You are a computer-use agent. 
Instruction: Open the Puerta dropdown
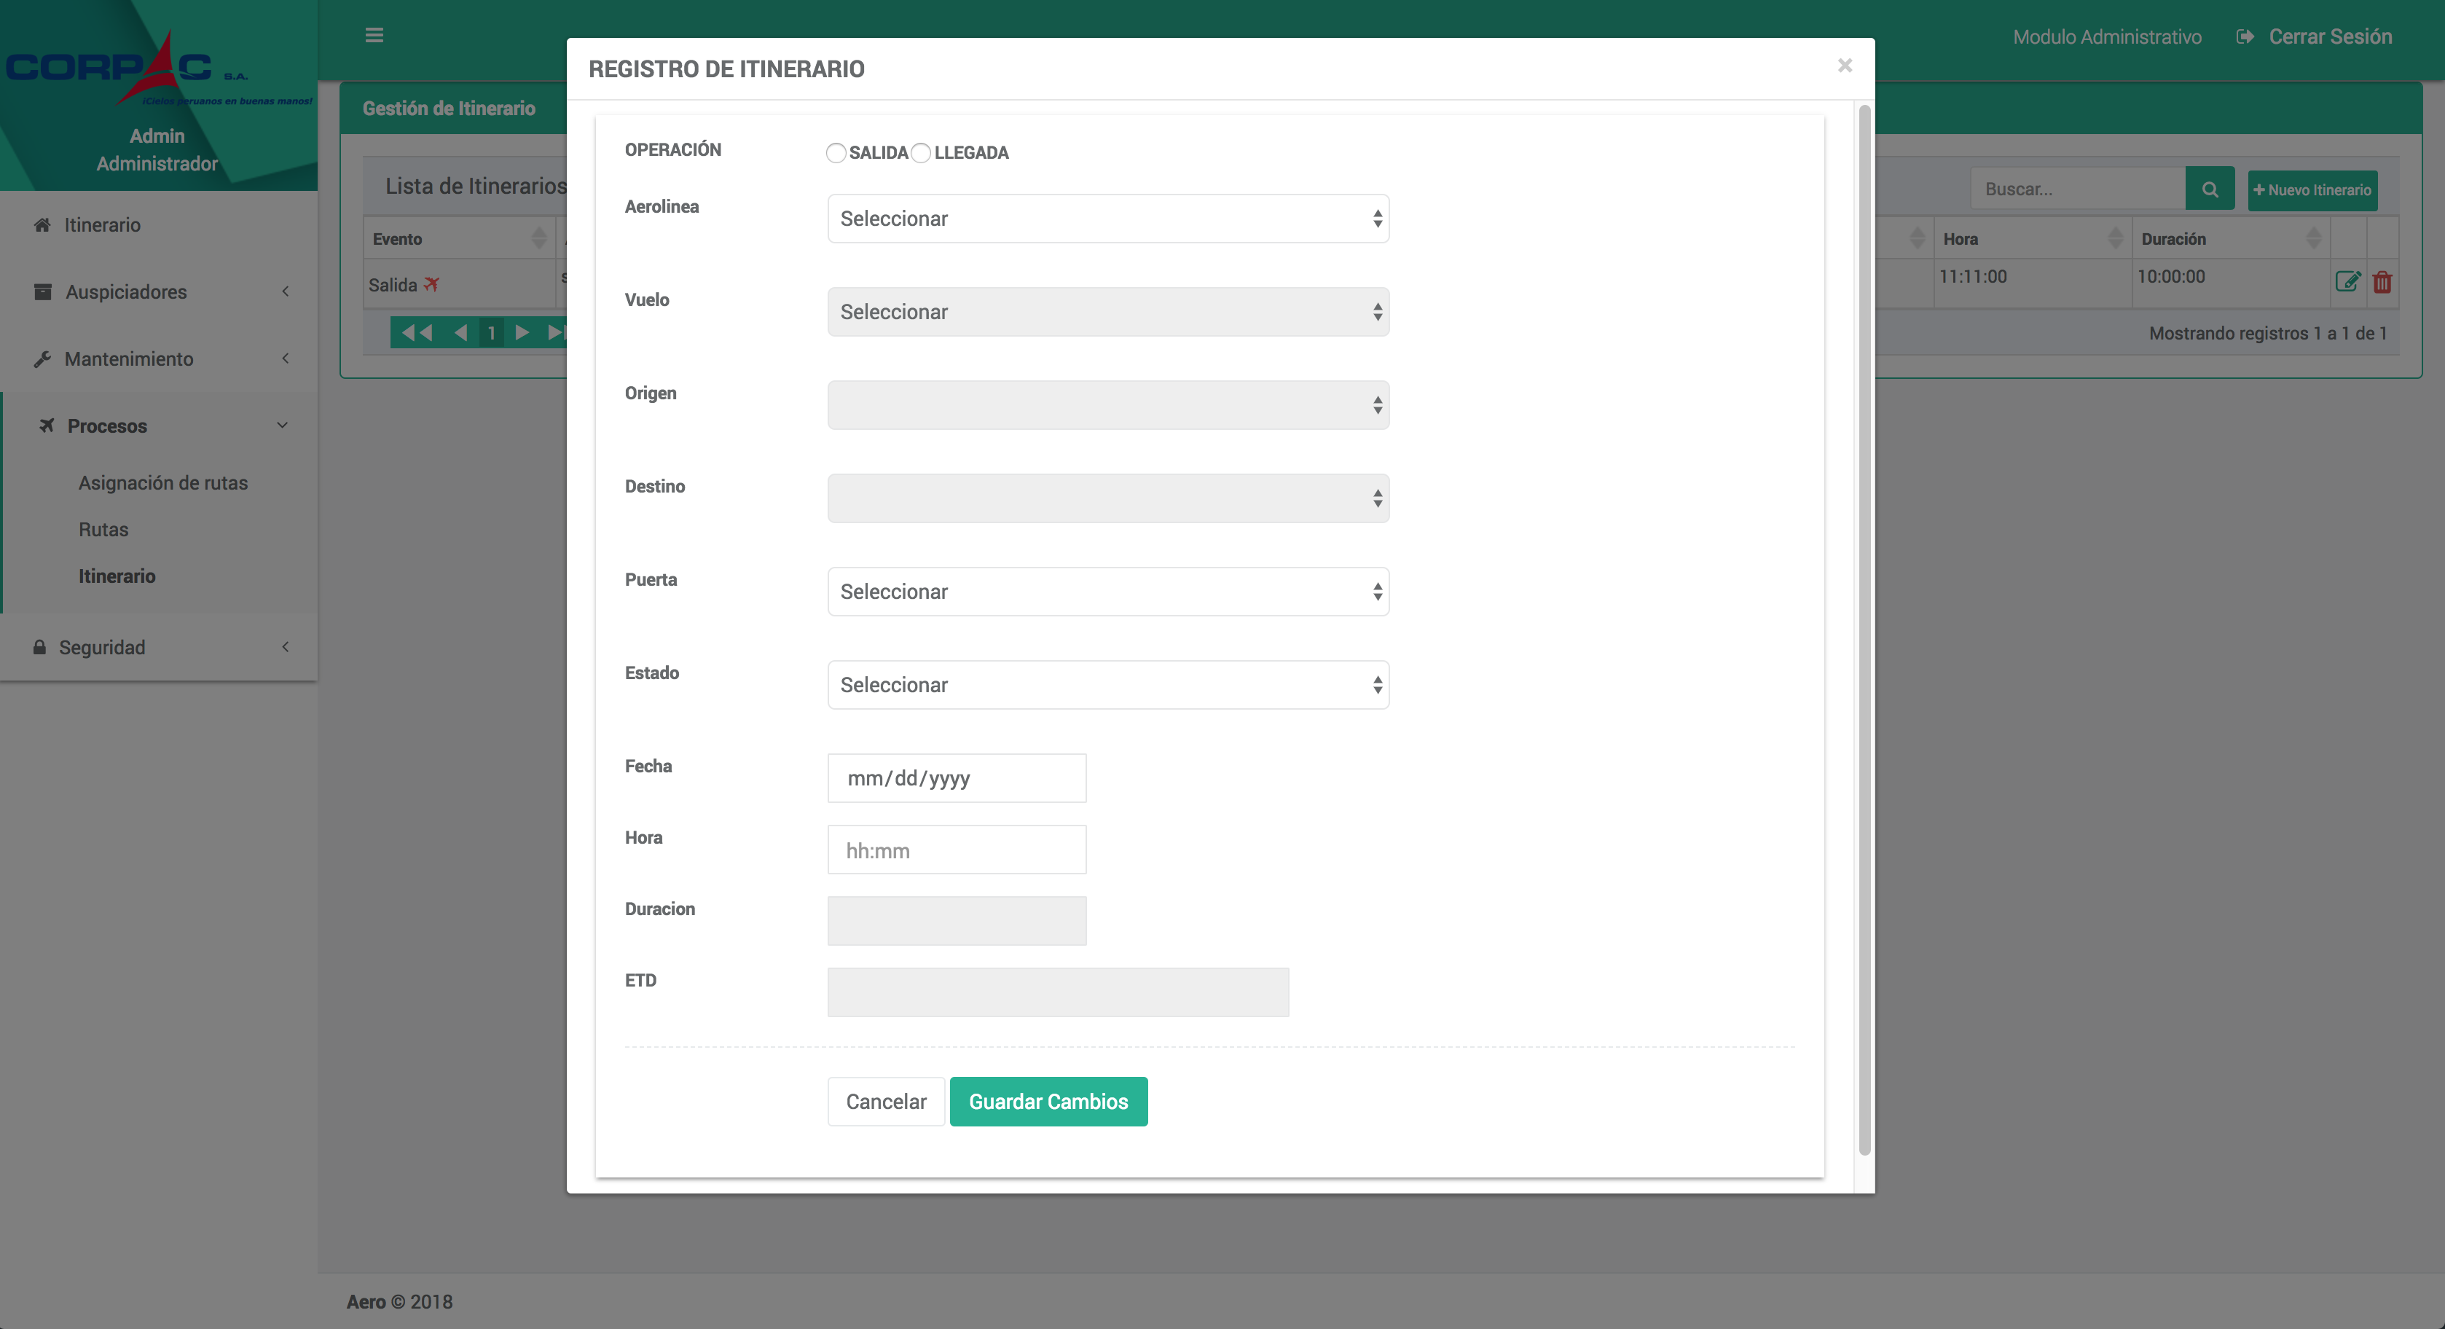1107,592
